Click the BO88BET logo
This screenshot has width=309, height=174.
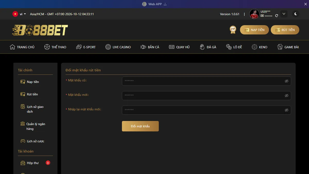click(x=40, y=30)
